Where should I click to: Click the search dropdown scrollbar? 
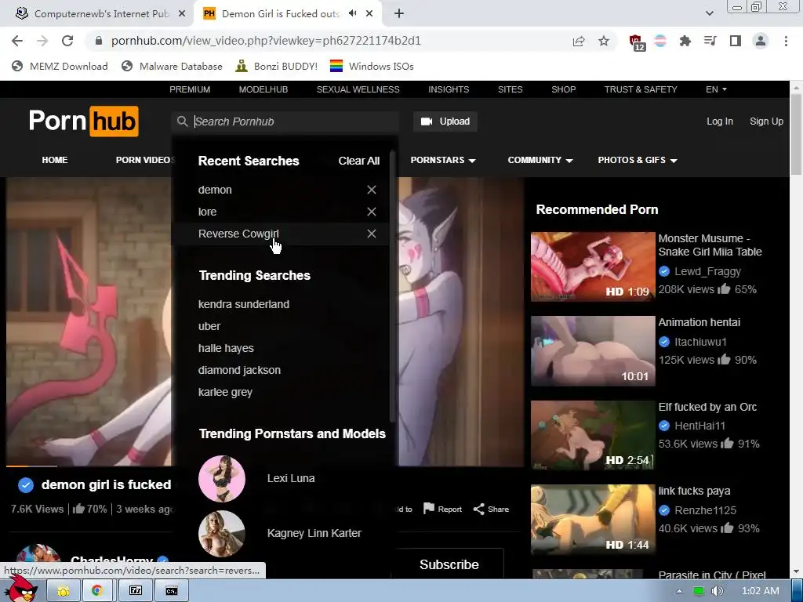[392, 287]
